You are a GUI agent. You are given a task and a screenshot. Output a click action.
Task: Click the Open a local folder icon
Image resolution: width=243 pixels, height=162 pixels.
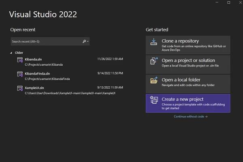coord(154,80)
